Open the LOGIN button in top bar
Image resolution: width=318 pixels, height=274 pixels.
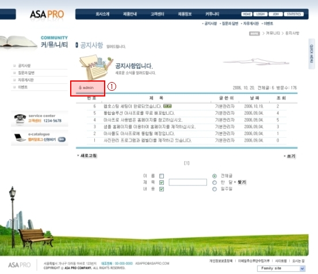(260, 14)
